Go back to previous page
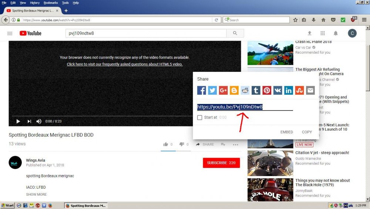This screenshot has width=370, height=209. 6,20
